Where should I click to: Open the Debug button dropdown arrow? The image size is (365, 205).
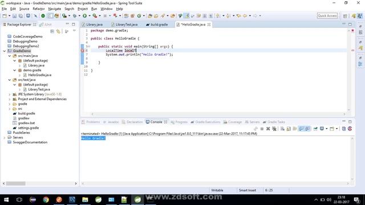pos(79,16)
